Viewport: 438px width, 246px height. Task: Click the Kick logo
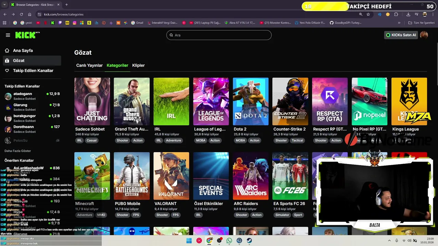pos(27,35)
